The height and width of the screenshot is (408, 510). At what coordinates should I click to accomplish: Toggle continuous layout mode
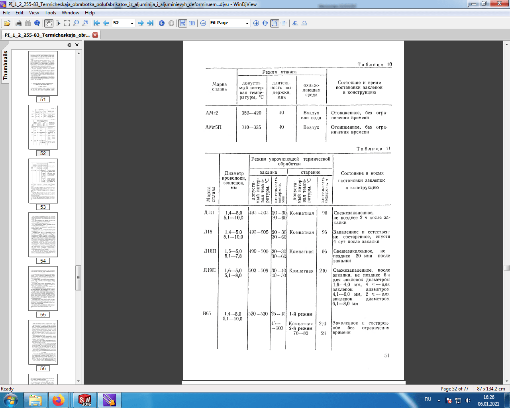[182, 23]
